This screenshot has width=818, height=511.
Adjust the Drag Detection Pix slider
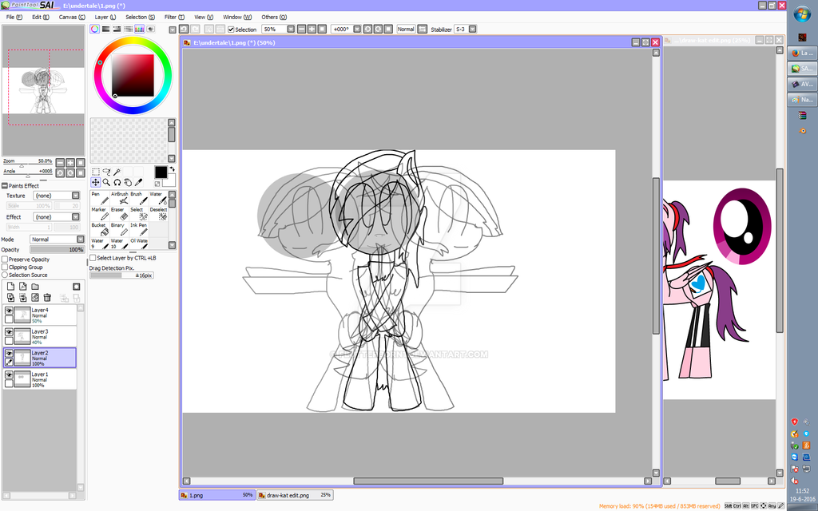[x=121, y=275]
